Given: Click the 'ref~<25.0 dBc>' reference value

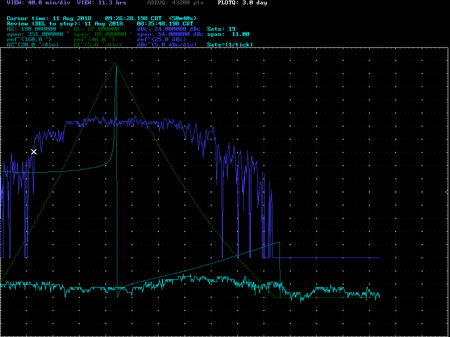Looking at the screenshot, I should (162, 39).
